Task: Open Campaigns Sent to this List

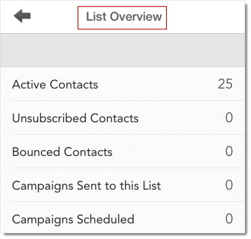Action: 122,185
